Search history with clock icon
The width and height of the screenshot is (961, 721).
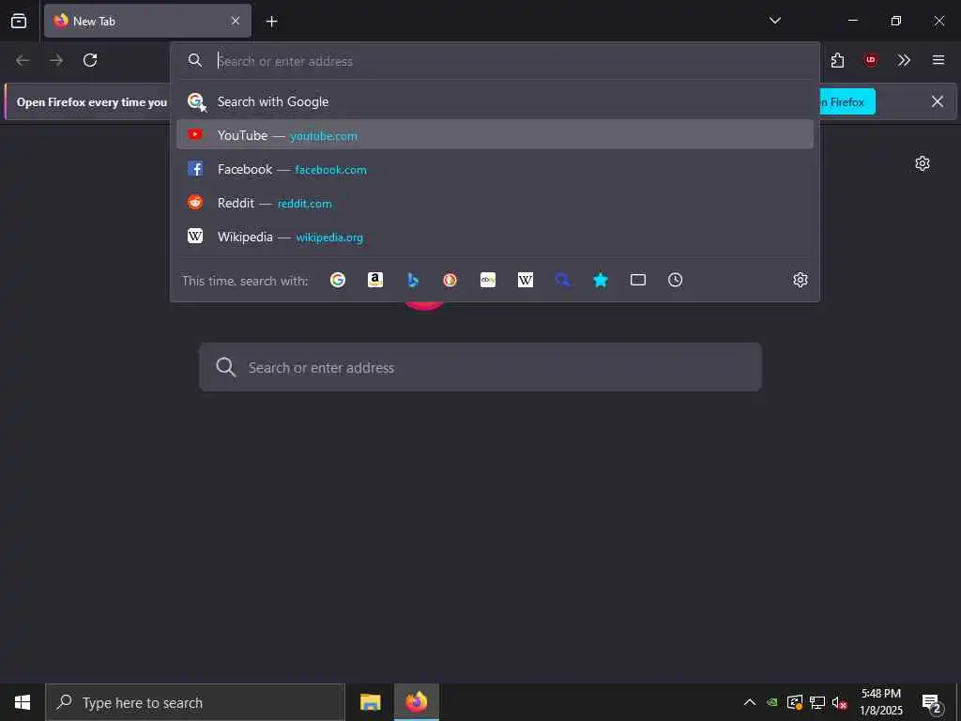(x=676, y=280)
